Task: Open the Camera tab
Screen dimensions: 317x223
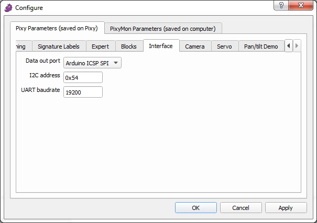Action: [x=195, y=46]
